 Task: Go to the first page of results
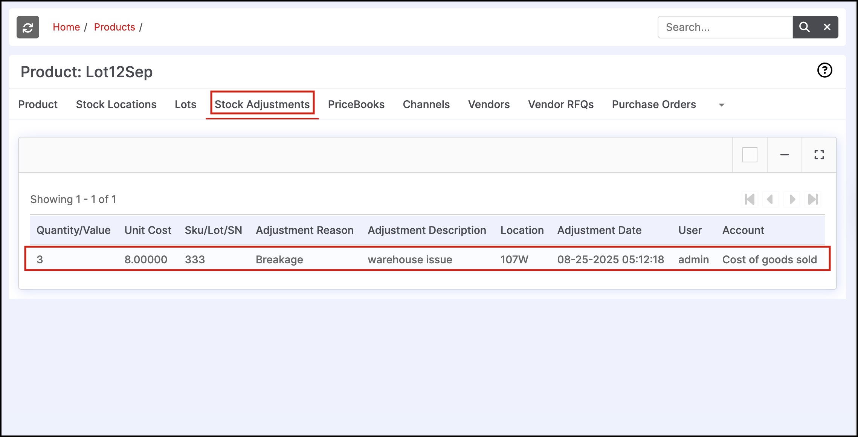pos(750,199)
